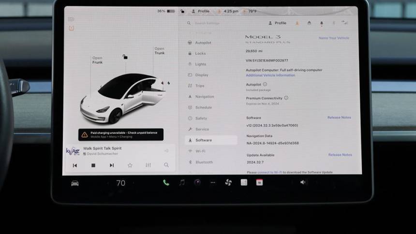
Task: Tap the charge port lightning bolt icon
Action: [169, 83]
